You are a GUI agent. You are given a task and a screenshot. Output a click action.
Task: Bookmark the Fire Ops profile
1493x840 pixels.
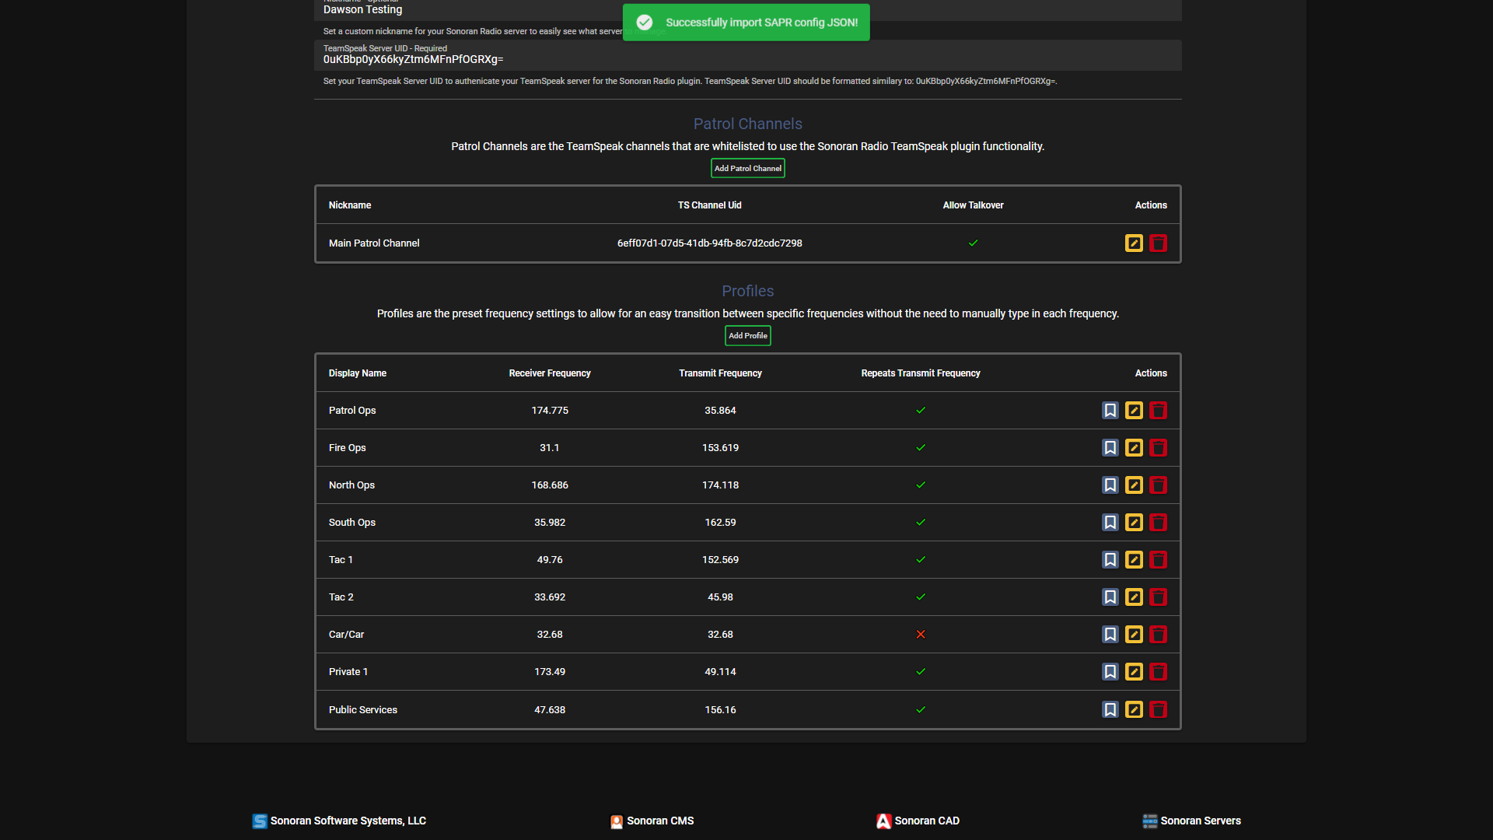point(1110,448)
